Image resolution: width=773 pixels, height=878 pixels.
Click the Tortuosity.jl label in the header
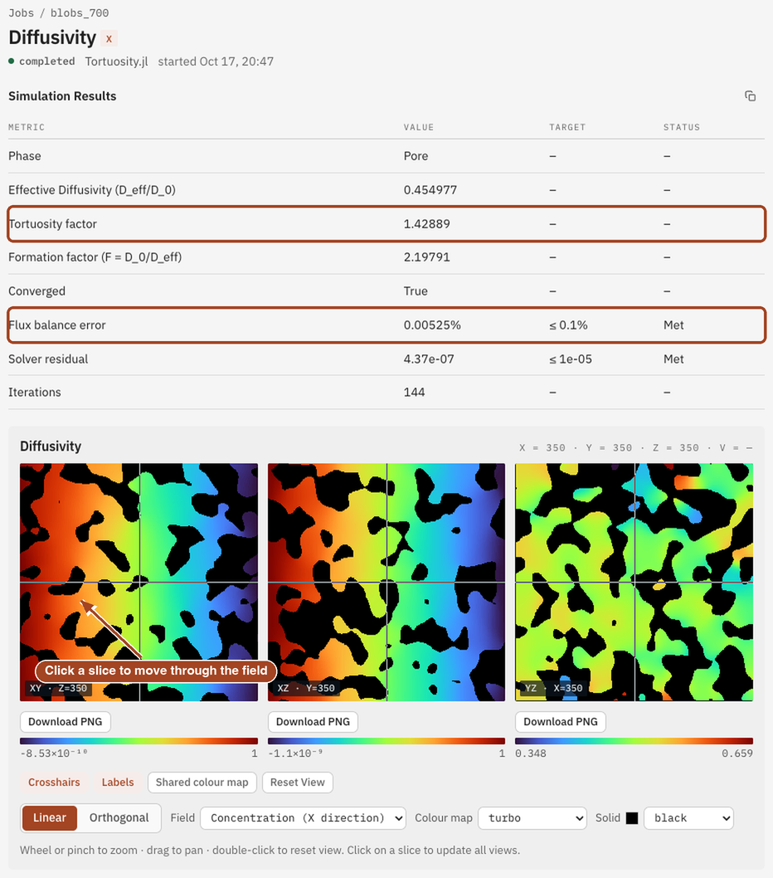[x=116, y=61]
